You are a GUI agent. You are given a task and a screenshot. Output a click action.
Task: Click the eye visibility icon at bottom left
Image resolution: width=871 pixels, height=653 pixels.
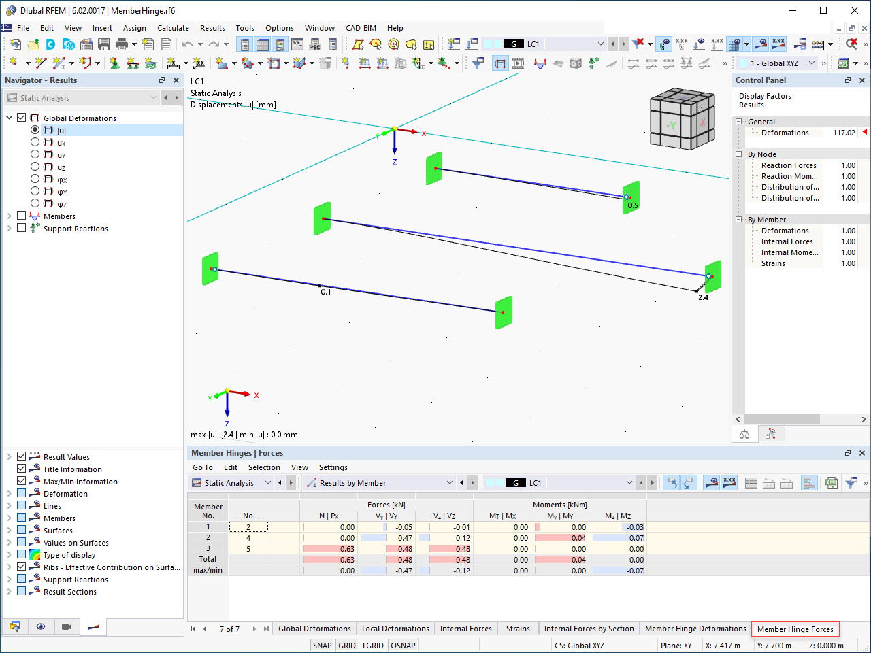pos(41,627)
